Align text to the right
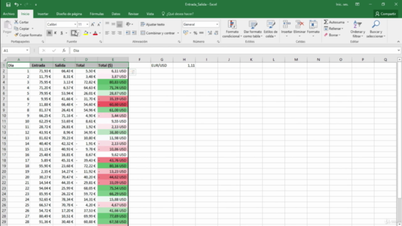402x226 pixels. [119, 33]
